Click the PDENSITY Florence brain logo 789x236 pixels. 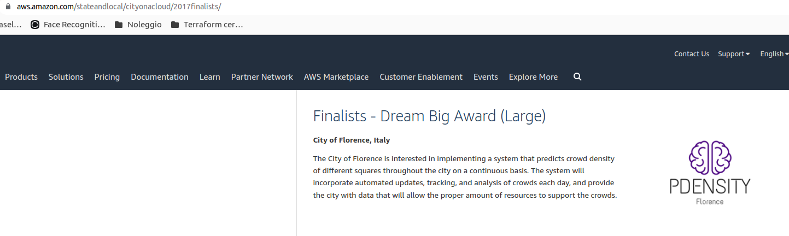(x=710, y=173)
